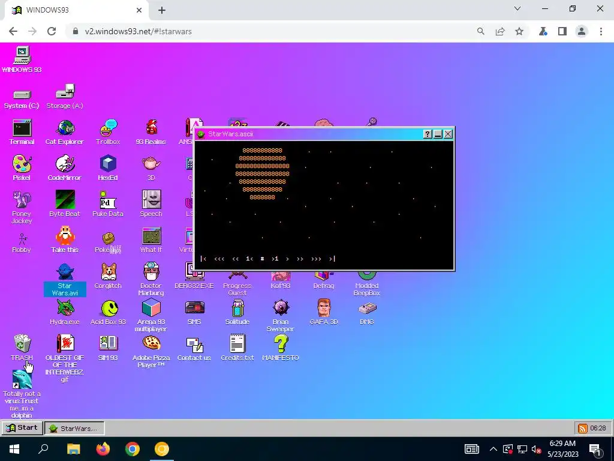Reload the browser page

click(52, 31)
